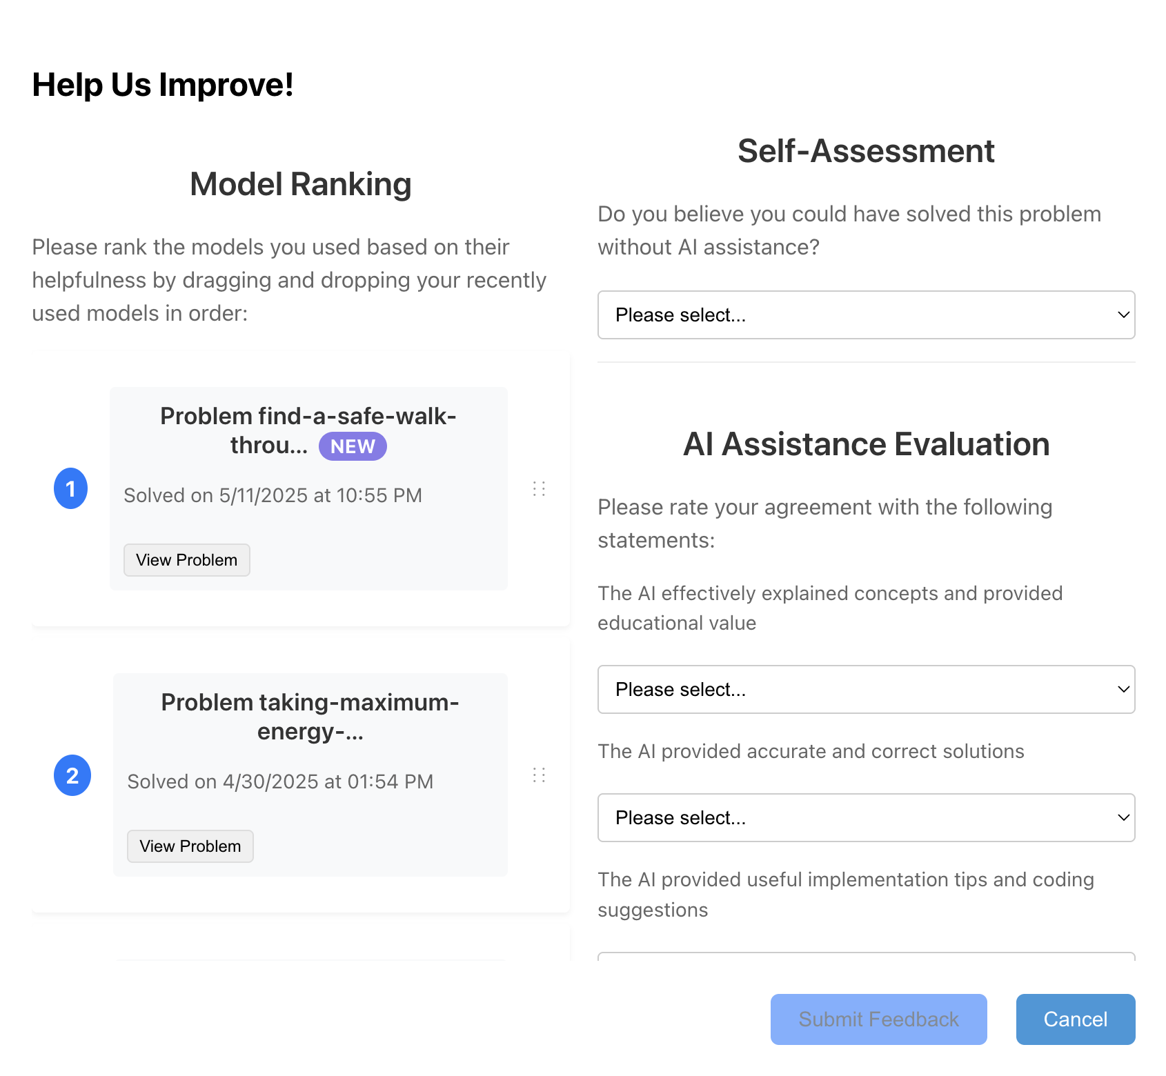Click the blue rank 1 badge
Viewport: 1166px width, 1076px height.
coord(70,488)
